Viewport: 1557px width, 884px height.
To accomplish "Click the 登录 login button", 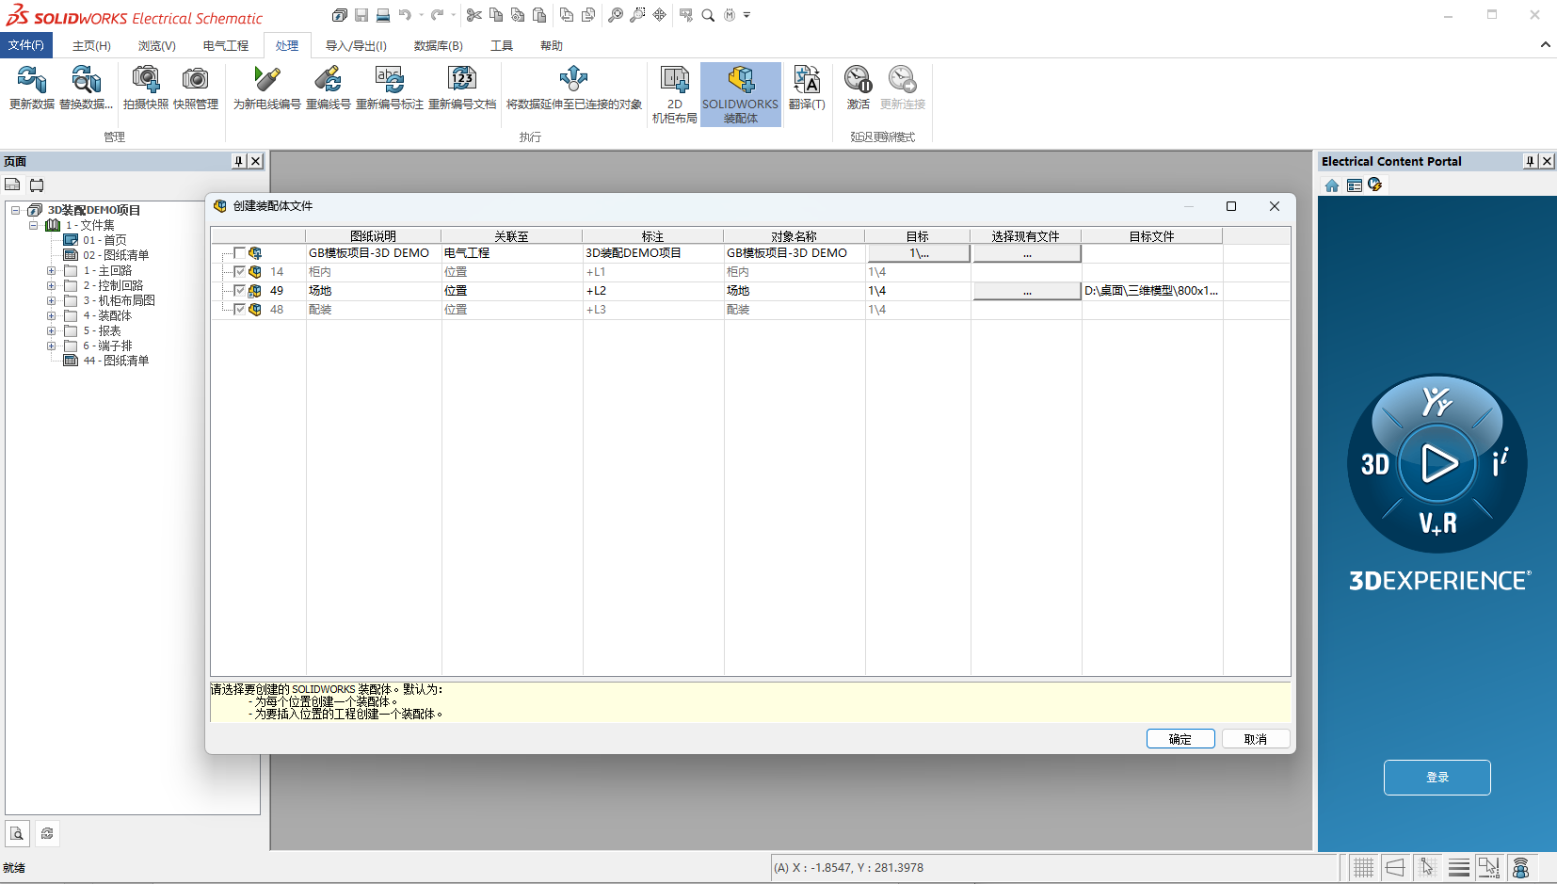I will (1437, 778).
